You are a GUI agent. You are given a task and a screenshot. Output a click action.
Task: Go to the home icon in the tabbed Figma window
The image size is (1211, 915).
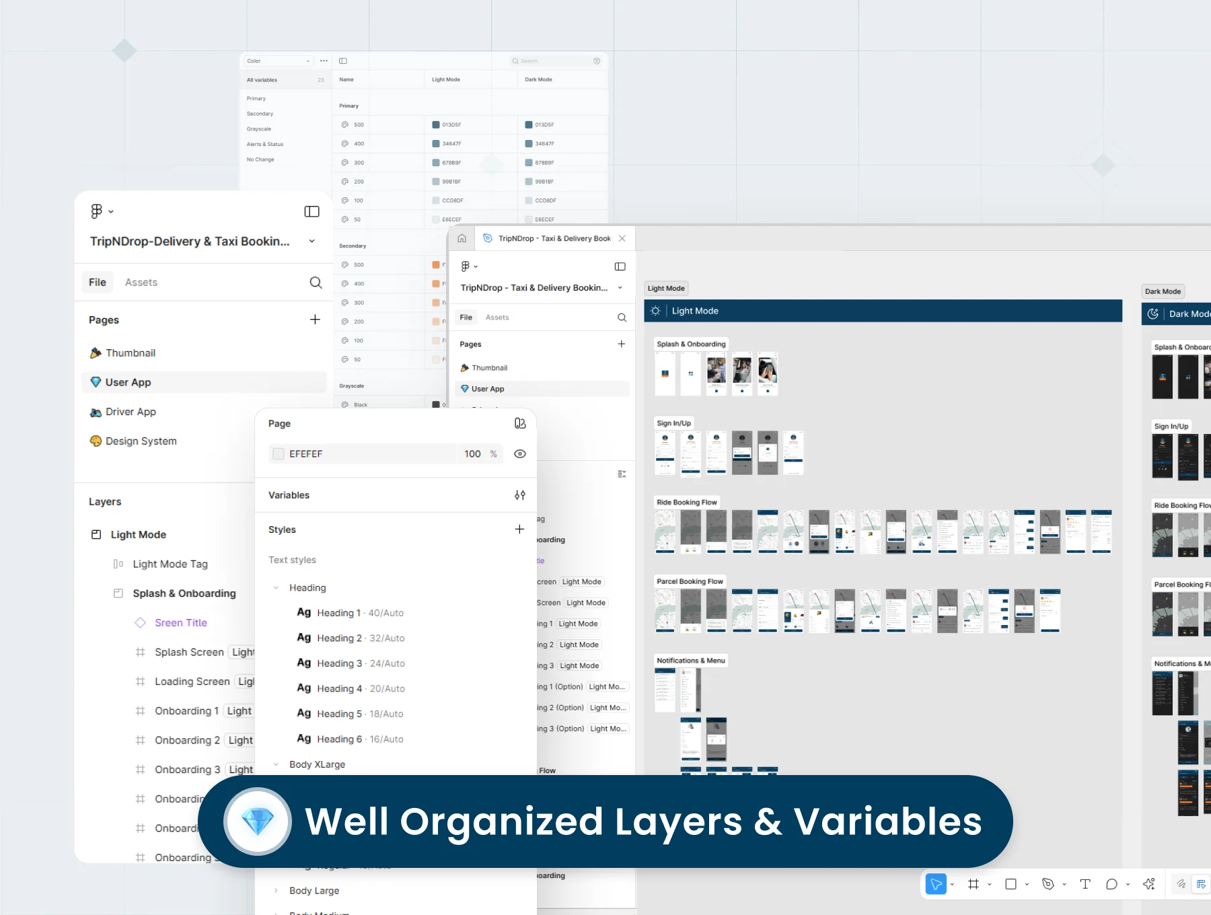(x=462, y=238)
